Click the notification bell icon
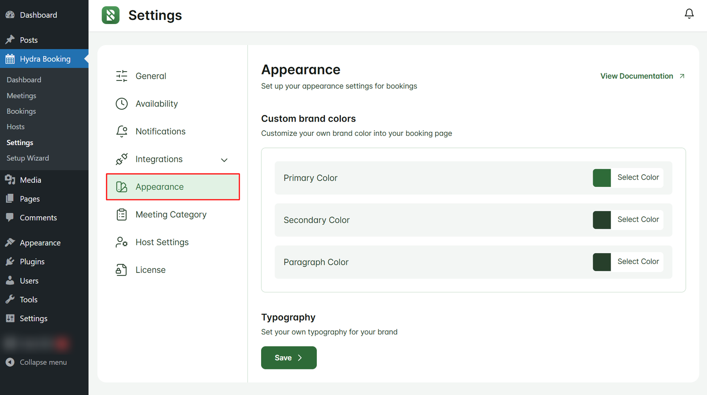This screenshot has width=707, height=395. pos(689,14)
